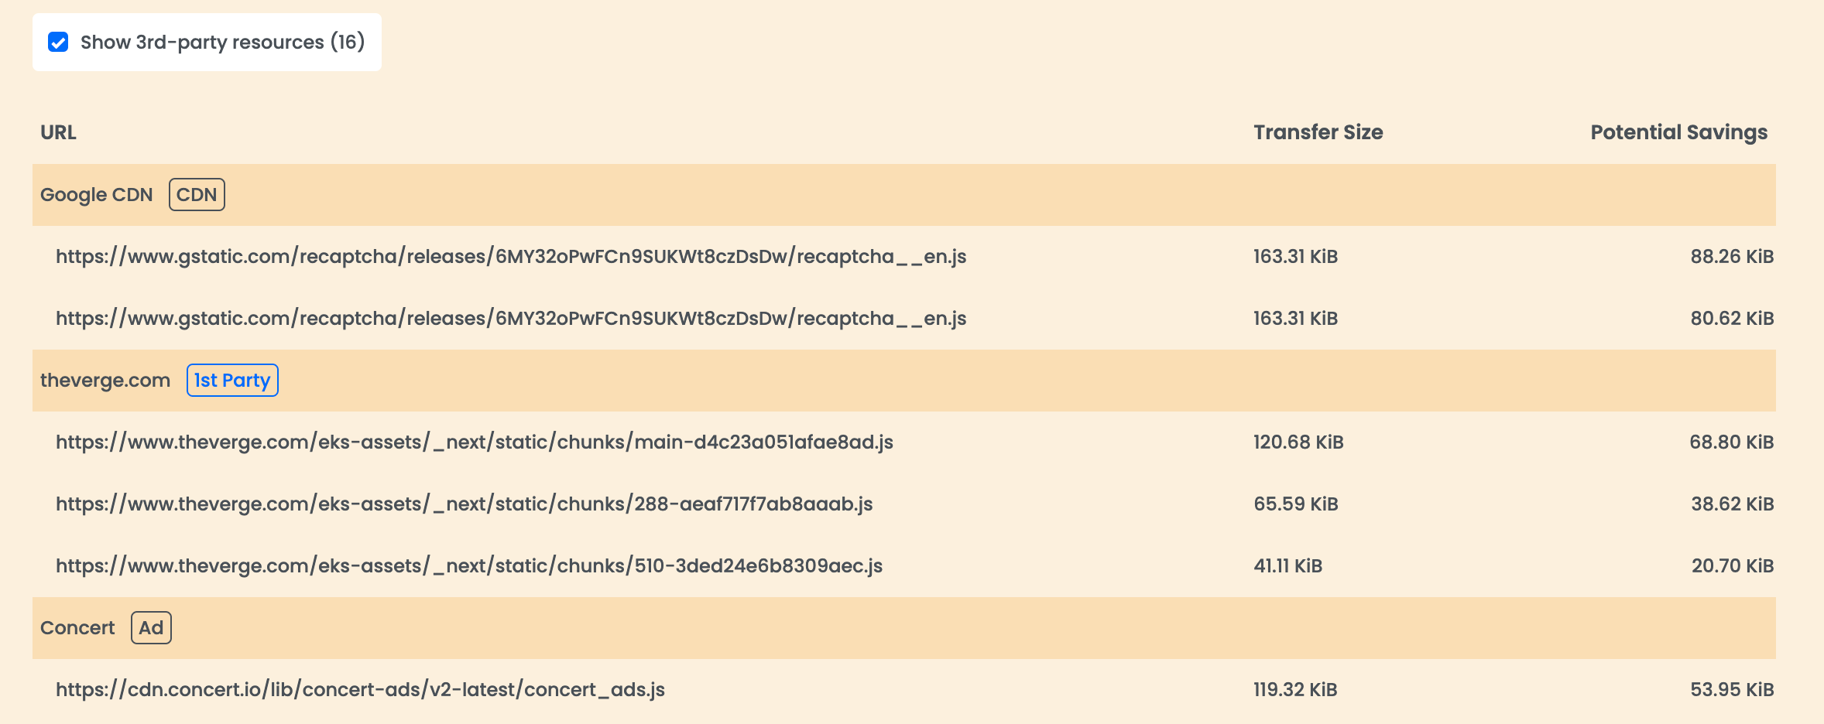Open the recaptcha__en.js link with 88.26 KiB savings
This screenshot has width=1824, height=724.
click(511, 257)
